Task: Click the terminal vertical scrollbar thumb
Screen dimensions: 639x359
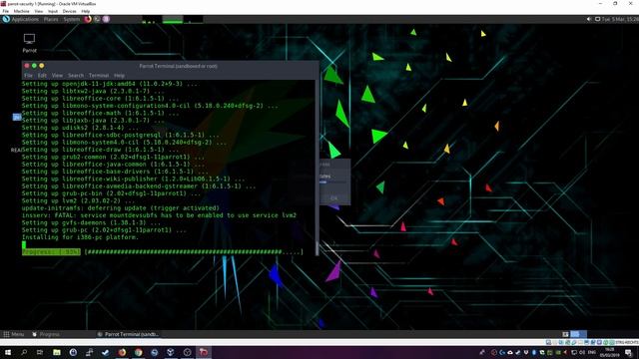Action: click(318, 248)
